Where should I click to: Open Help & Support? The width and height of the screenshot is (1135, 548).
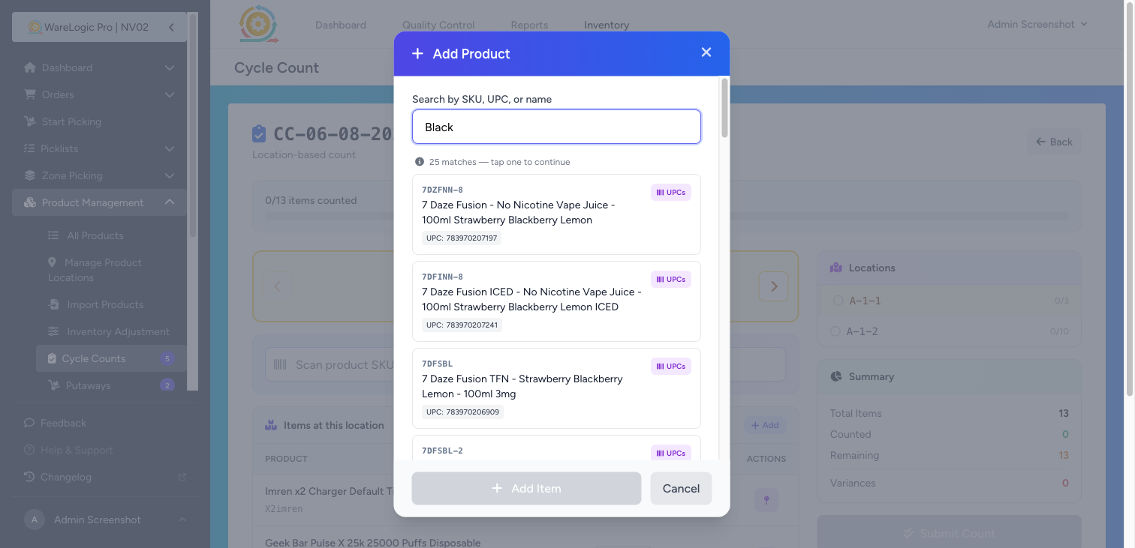coord(77,450)
